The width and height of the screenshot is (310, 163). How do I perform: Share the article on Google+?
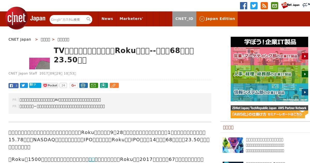click(x=74, y=85)
